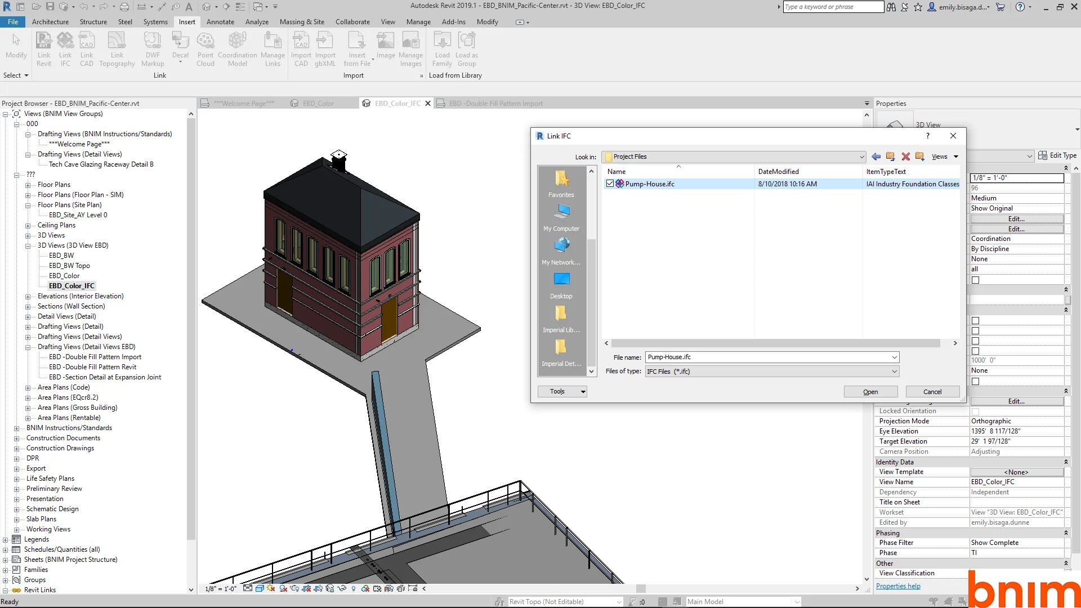Switch to the Annotate ribbon tab
1081x608 pixels.
[220, 22]
